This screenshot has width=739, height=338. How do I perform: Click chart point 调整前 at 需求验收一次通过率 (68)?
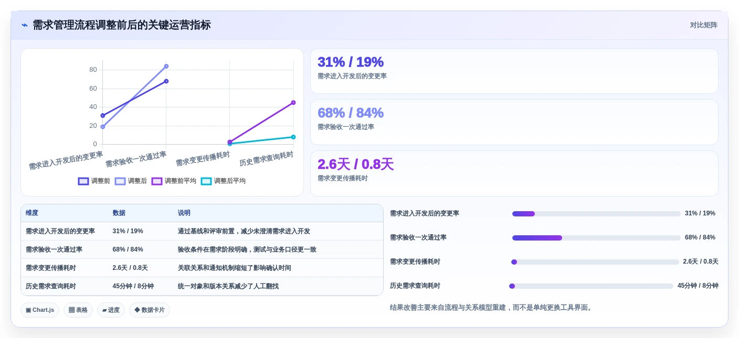pos(166,81)
